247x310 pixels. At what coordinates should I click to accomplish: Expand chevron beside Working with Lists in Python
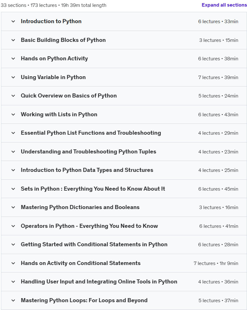[x=13, y=114]
